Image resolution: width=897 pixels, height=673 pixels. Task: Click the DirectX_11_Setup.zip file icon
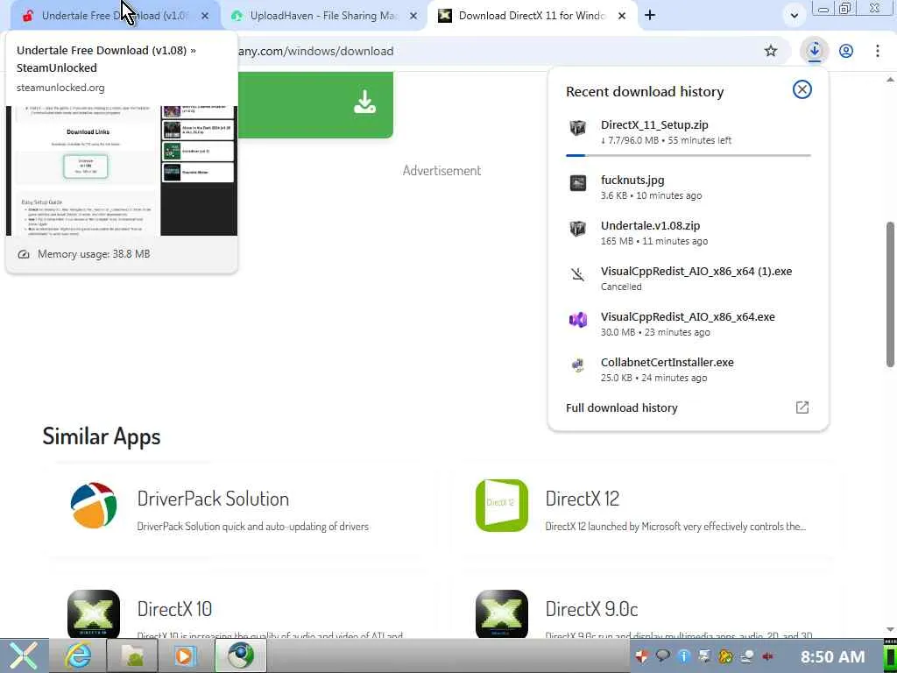click(x=578, y=127)
